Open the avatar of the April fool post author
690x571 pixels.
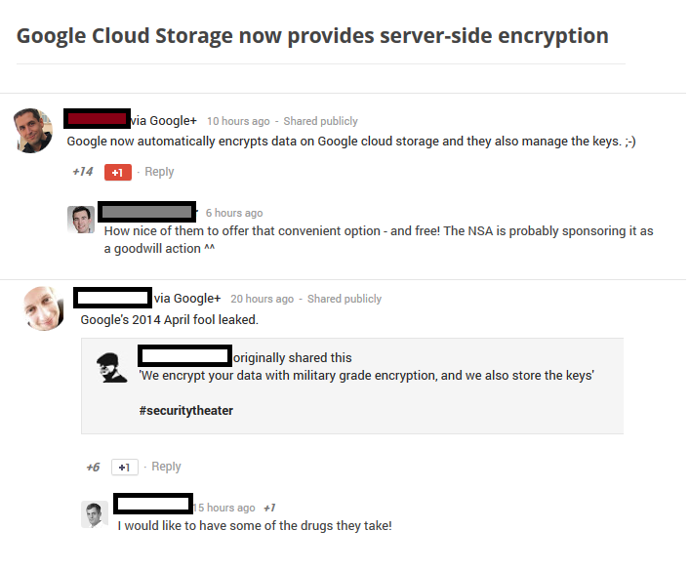tap(44, 307)
